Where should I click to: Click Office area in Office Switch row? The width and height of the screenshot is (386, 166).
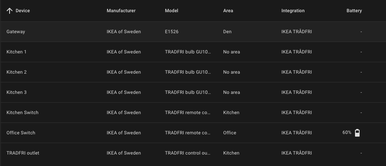click(x=230, y=133)
